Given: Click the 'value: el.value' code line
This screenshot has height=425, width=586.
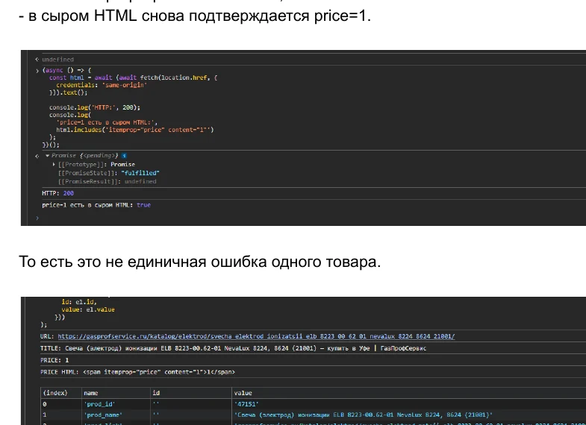Looking at the screenshot, I should 88,309.
